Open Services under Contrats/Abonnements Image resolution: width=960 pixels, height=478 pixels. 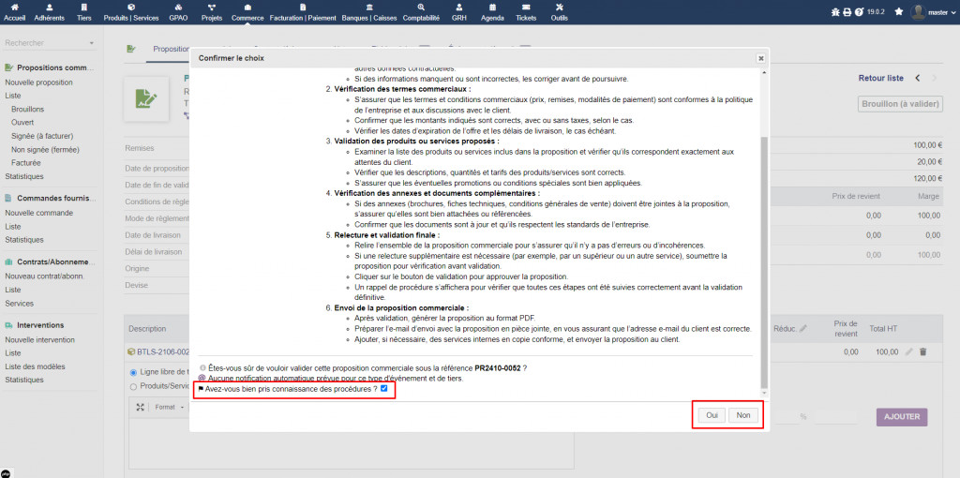(x=19, y=304)
